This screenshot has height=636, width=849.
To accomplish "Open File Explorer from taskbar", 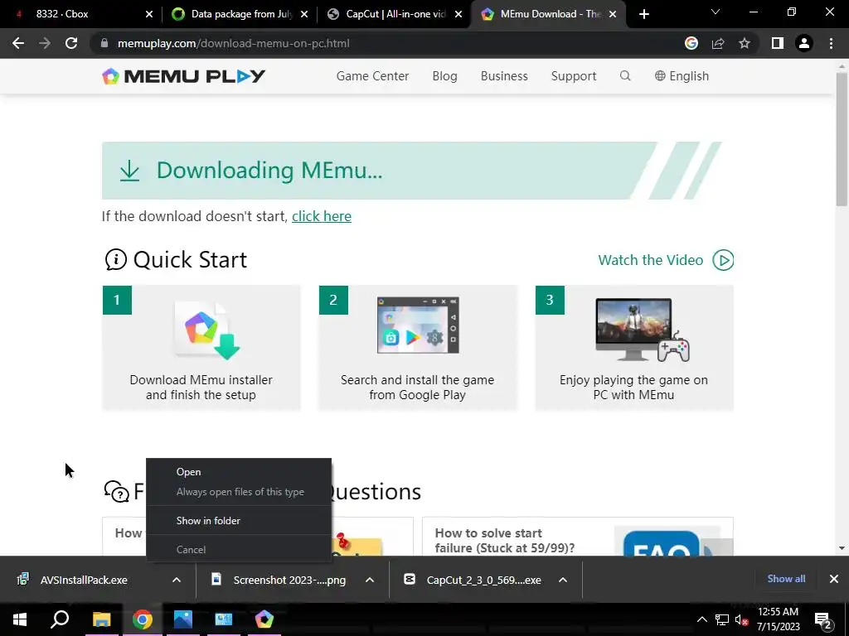I will pyautogui.click(x=101, y=619).
